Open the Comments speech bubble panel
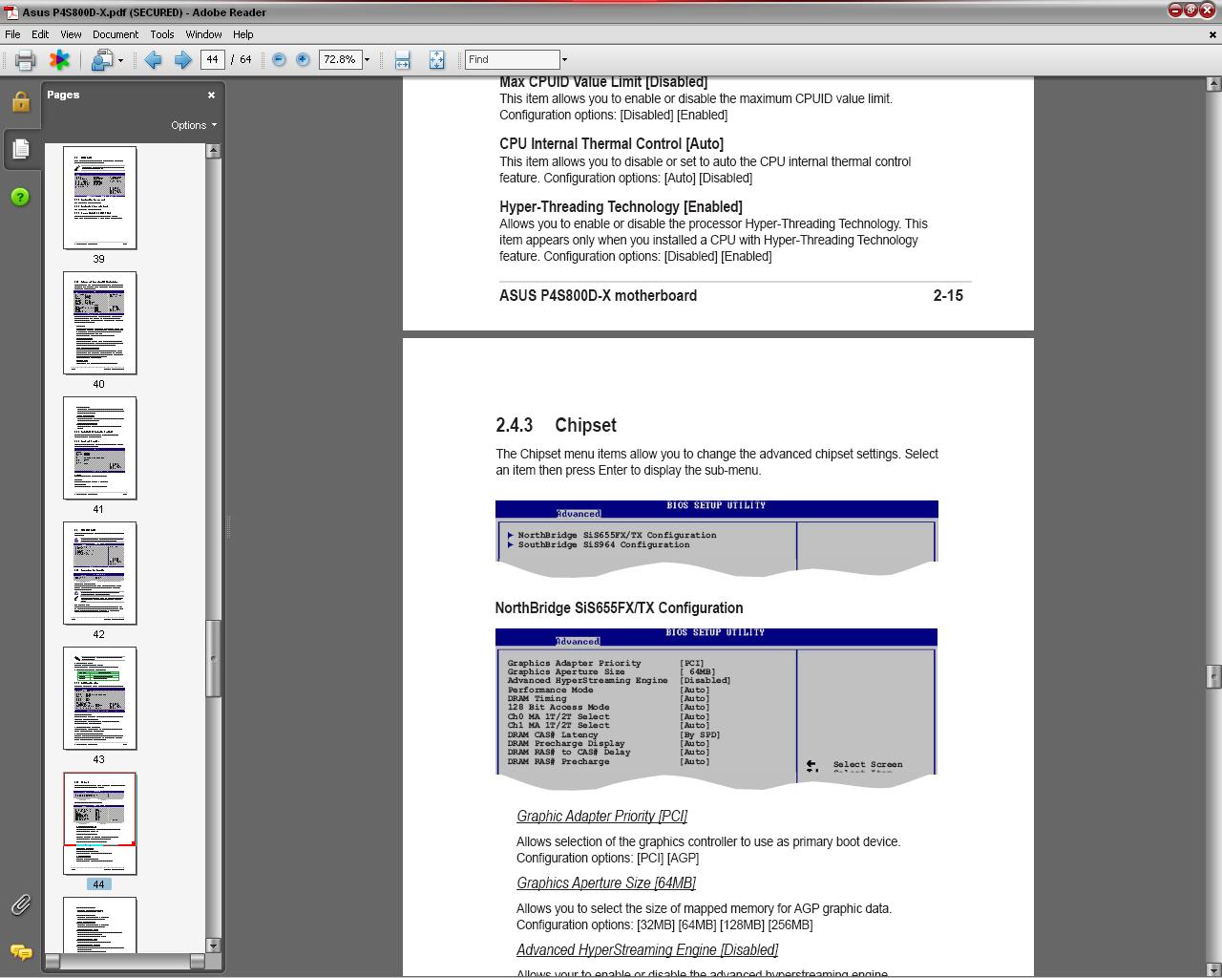The image size is (1222, 978). (x=21, y=952)
